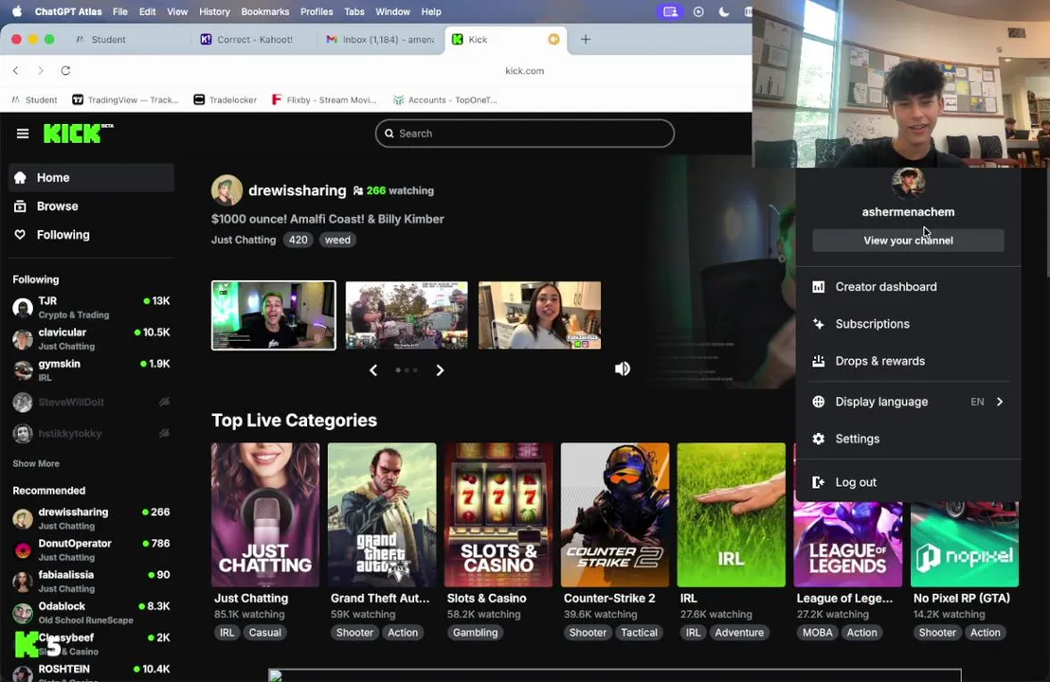This screenshot has width=1050, height=682.
Task: Expand the Display language submenu
Action: [908, 402]
